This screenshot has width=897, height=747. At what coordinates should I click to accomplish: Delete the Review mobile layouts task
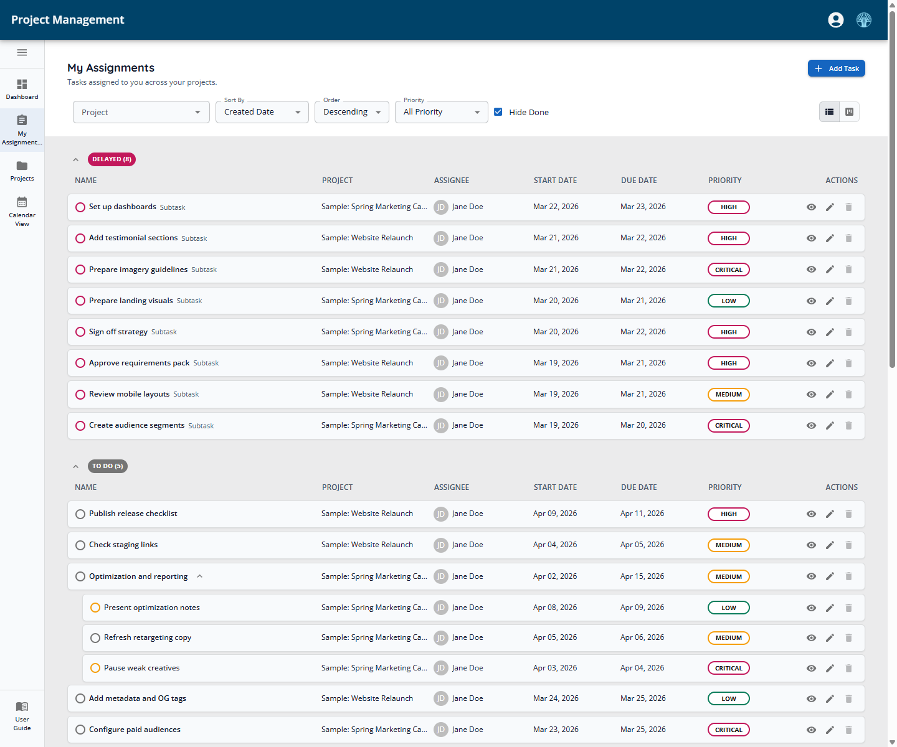848,395
